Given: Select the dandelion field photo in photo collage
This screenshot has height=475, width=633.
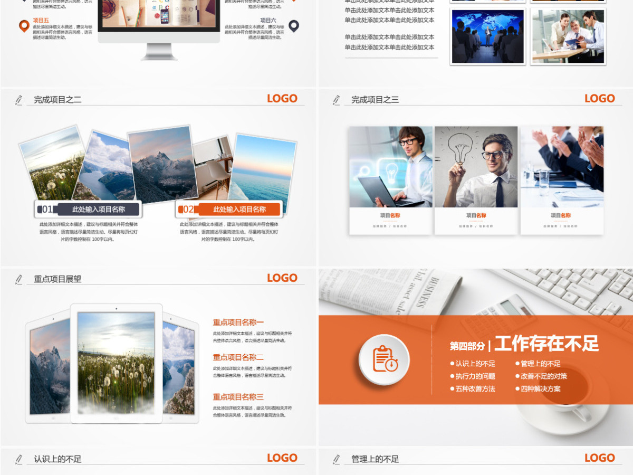Looking at the screenshot, I should point(52,164).
